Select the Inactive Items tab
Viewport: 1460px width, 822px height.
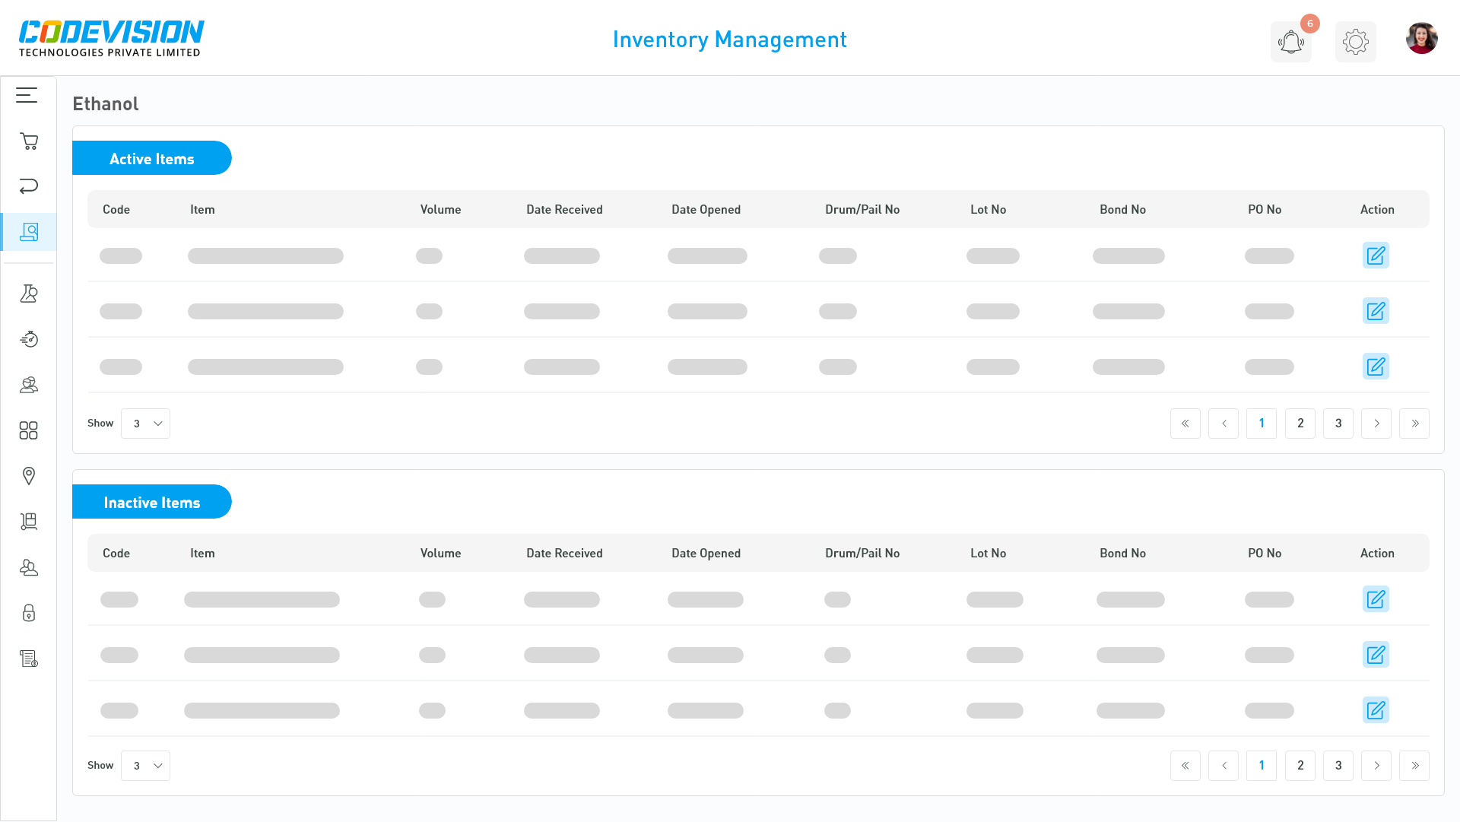click(x=152, y=502)
